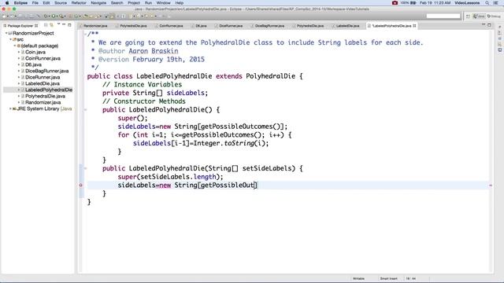Click the green Run toolbar button
The image size is (504, 283).
click(x=54, y=16)
